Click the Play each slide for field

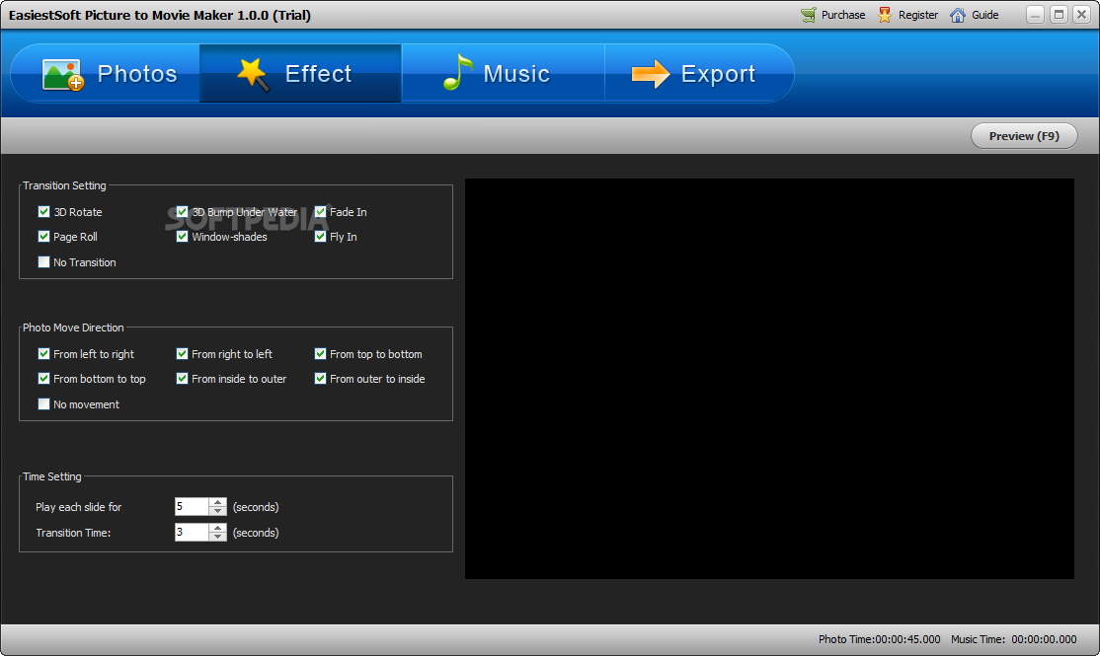(x=193, y=506)
